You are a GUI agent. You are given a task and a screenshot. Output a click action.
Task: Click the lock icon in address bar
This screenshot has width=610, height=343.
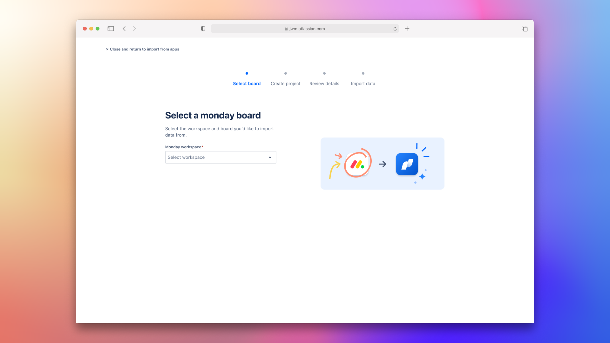pyautogui.click(x=286, y=29)
